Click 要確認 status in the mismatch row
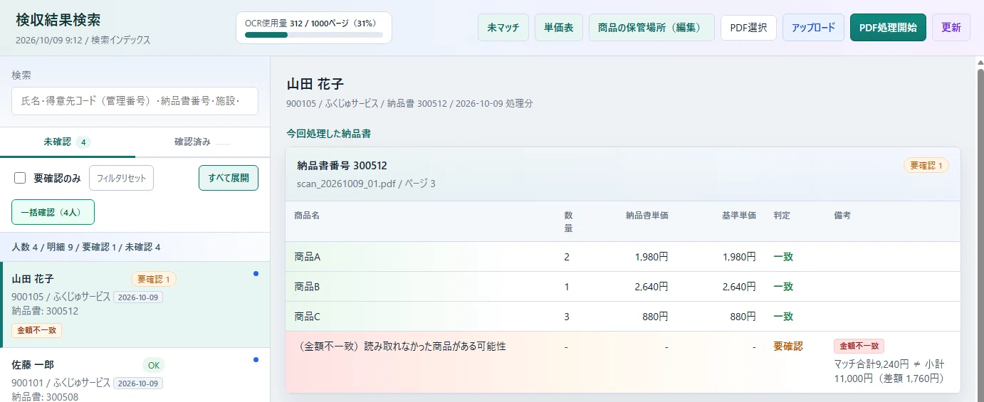Image resolution: width=984 pixels, height=402 pixels. click(788, 347)
